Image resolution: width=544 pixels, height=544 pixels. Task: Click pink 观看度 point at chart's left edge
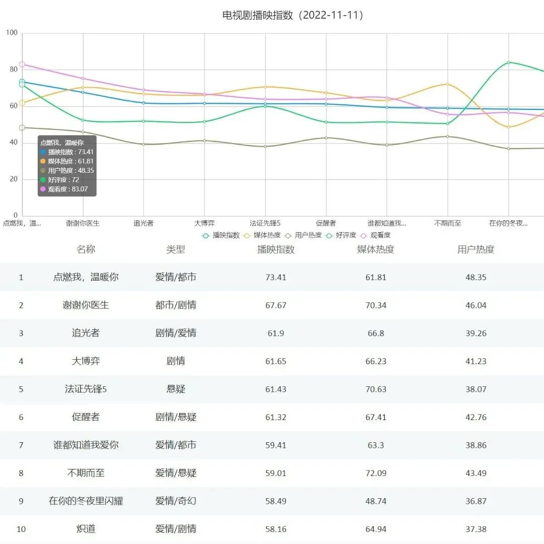coord(22,64)
